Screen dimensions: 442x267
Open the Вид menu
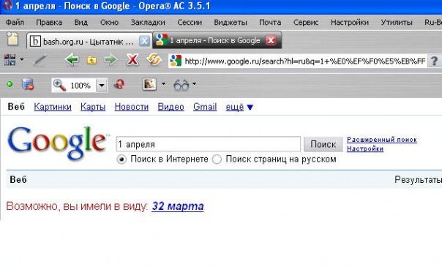(81, 22)
